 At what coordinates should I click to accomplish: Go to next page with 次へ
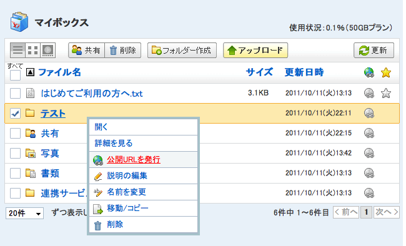click(x=387, y=212)
